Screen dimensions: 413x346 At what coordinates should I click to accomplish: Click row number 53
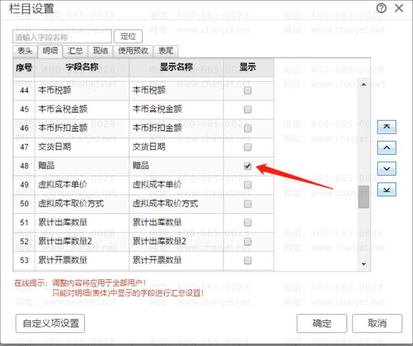click(x=24, y=260)
